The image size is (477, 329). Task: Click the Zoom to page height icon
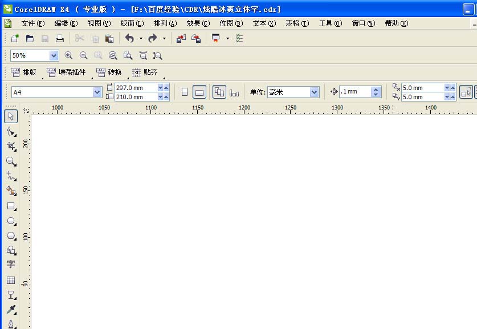coord(158,55)
